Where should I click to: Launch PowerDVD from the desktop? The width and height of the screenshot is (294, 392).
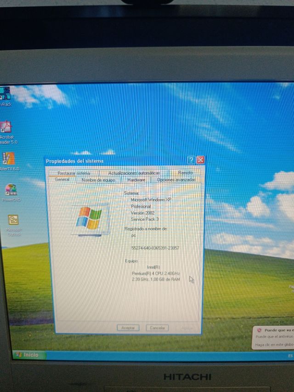click(x=11, y=193)
